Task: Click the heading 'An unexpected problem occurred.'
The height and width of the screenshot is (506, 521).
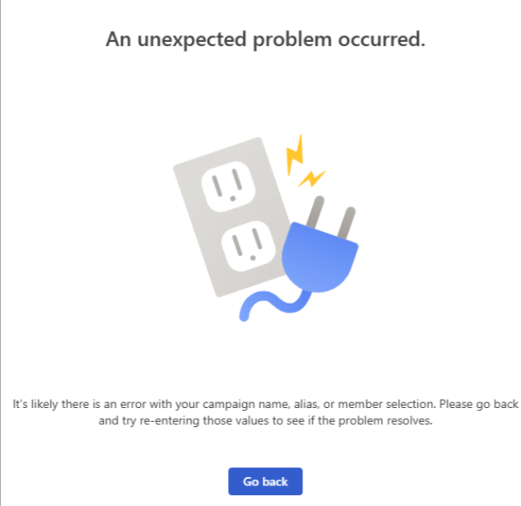Action: 266,39
